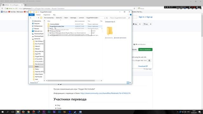The image size is (203, 114).
Task: Click the folder thumbnail in the preview pane
Action: [110, 31]
